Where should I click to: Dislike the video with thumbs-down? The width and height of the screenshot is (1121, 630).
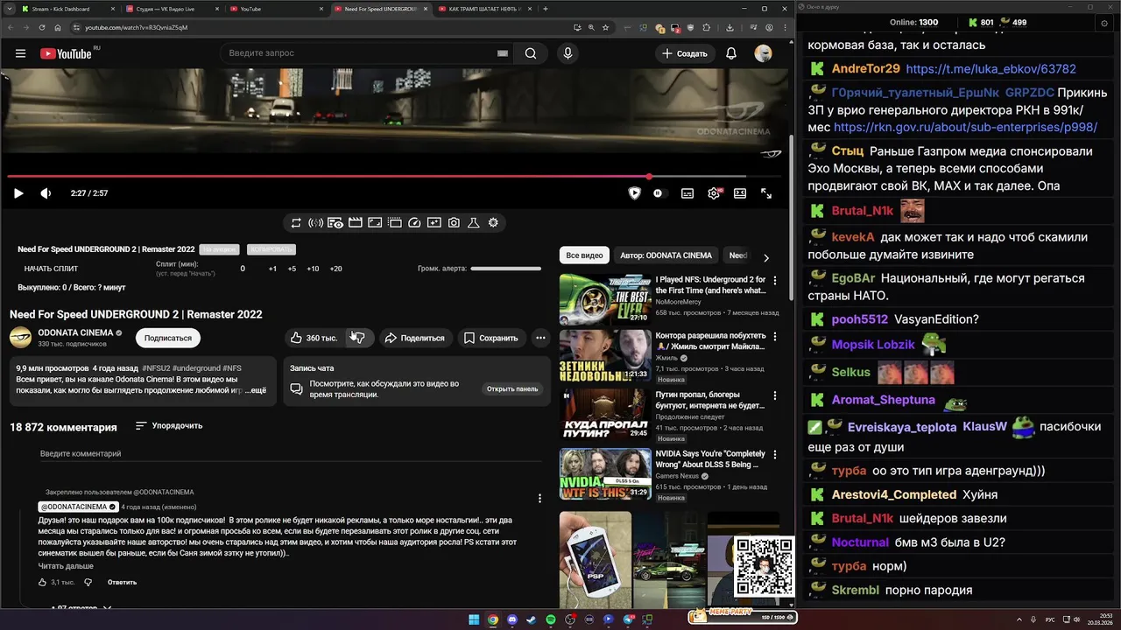[358, 338]
